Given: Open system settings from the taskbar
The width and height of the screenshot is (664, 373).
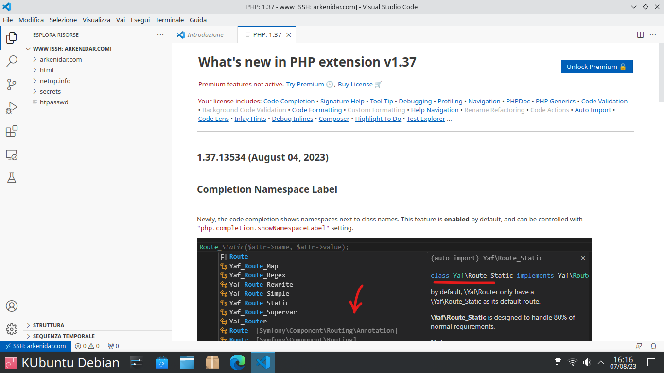Looking at the screenshot, I should (x=137, y=362).
